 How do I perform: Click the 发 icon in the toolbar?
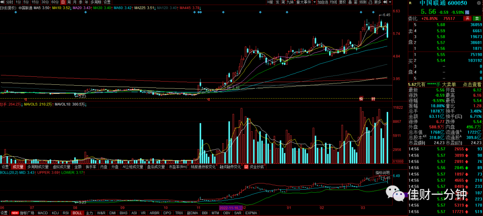pos(278,2)
